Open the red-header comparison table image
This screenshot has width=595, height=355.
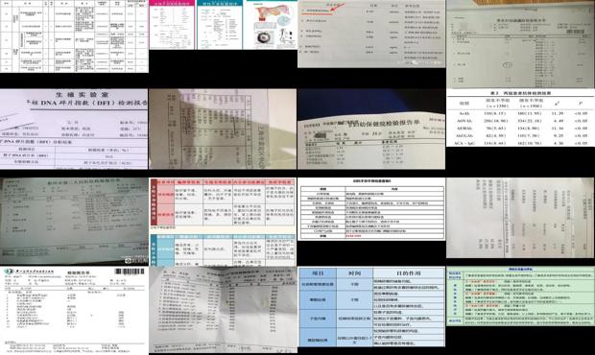coord(223,203)
